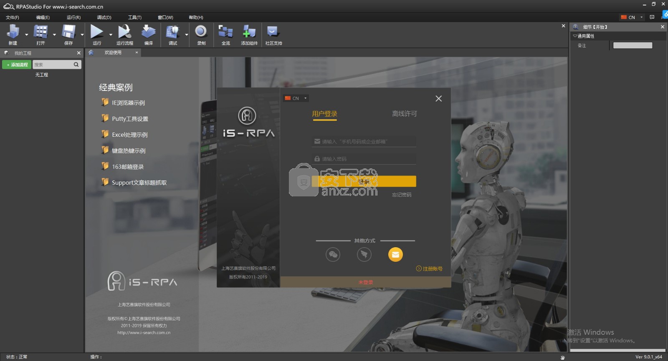Switch to the 离线许可 tab
The width and height of the screenshot is (668, 361).
point(404,114)
